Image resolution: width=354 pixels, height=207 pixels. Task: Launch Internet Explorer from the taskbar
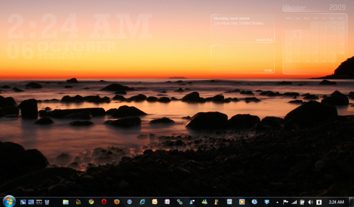(142, 202)
